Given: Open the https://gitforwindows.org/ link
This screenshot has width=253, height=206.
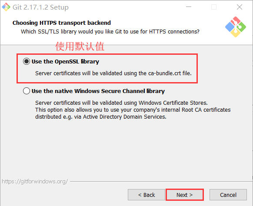Looking at the screenshot, I should [35, 182].
